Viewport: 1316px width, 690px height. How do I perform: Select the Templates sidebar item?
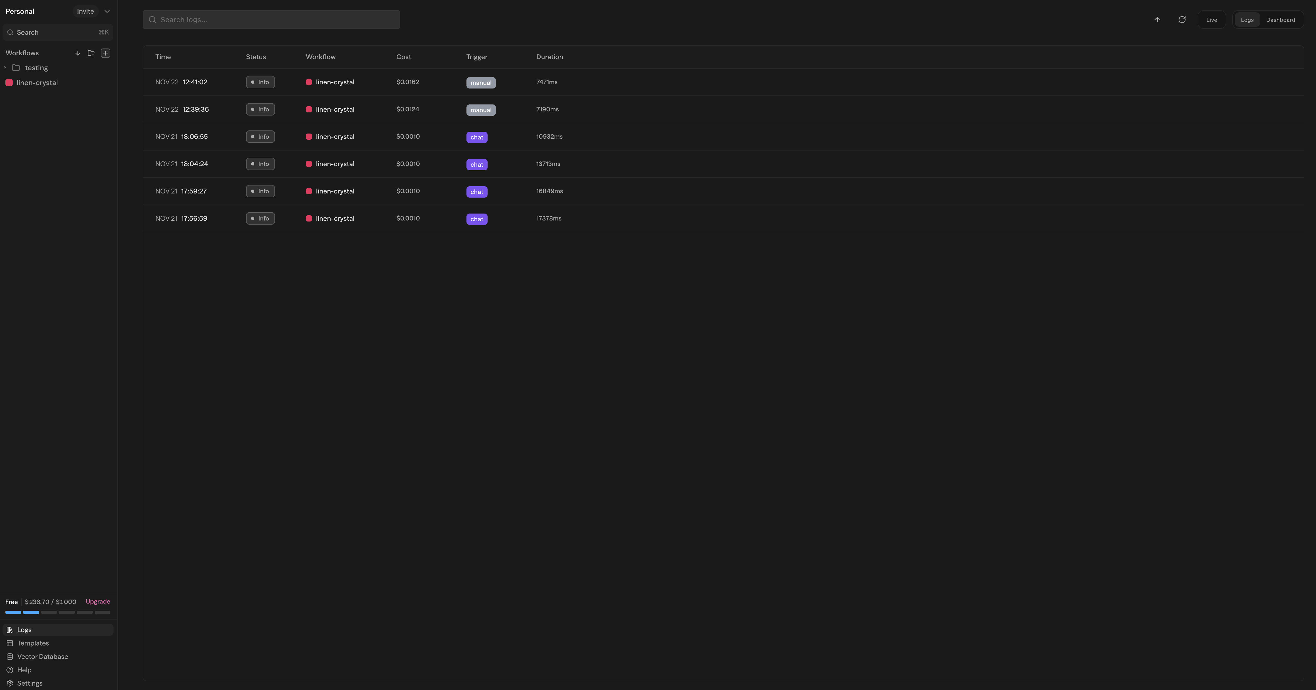[34, 643]
